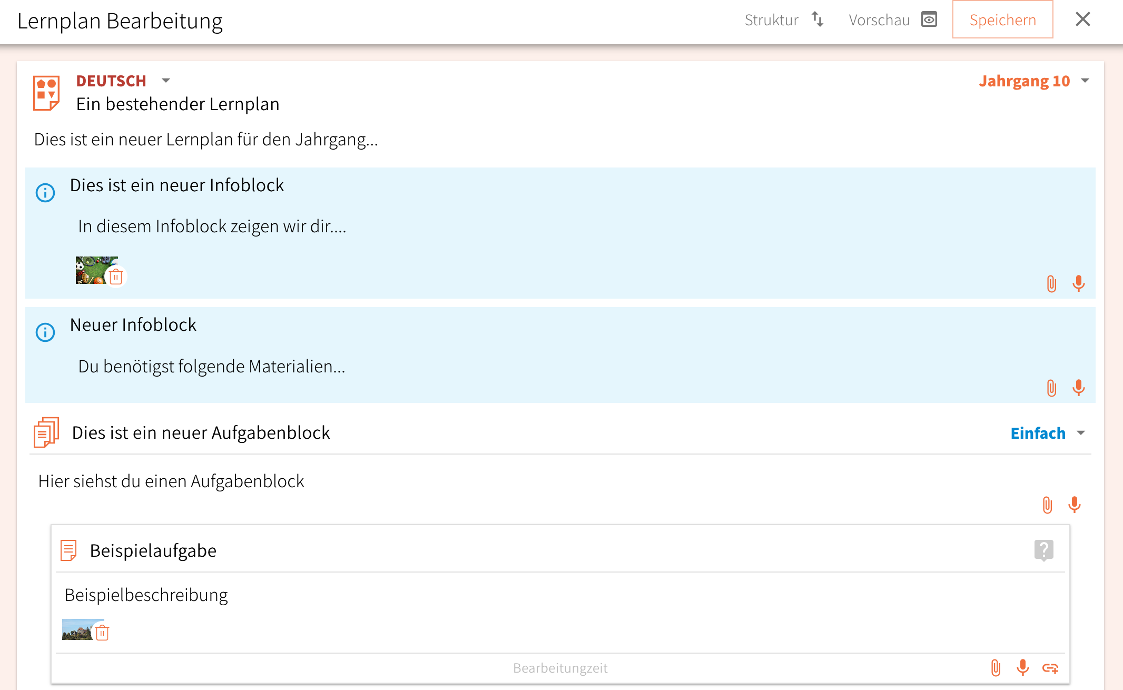Click the paperclip icon in Neuer Infoblock
The width and height of the screenshot is (1123, 690).
coord(1051,388)
